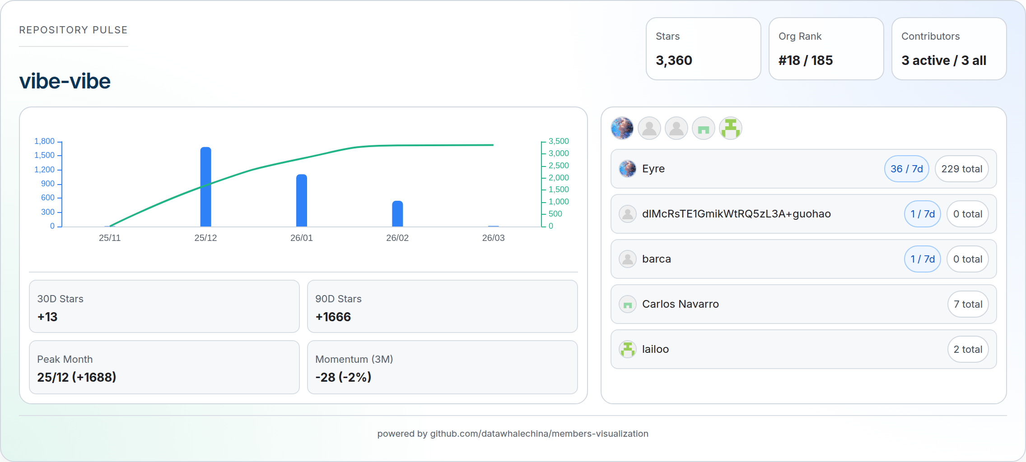Select barca's profile picture in the list
Viewport: 1026px width, 462px height.
(627, 259)
